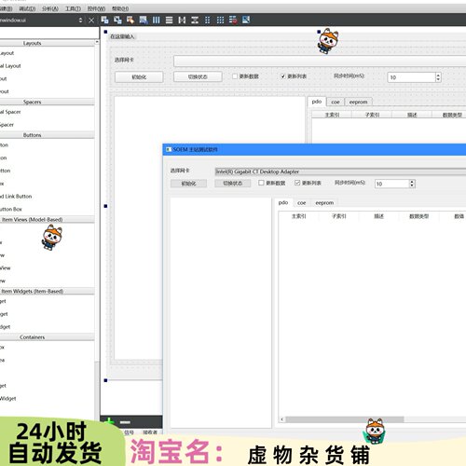Apply Lay Out Horizontally from toolbar
This screenshot has height=466, width=466.
click(156, 21)
